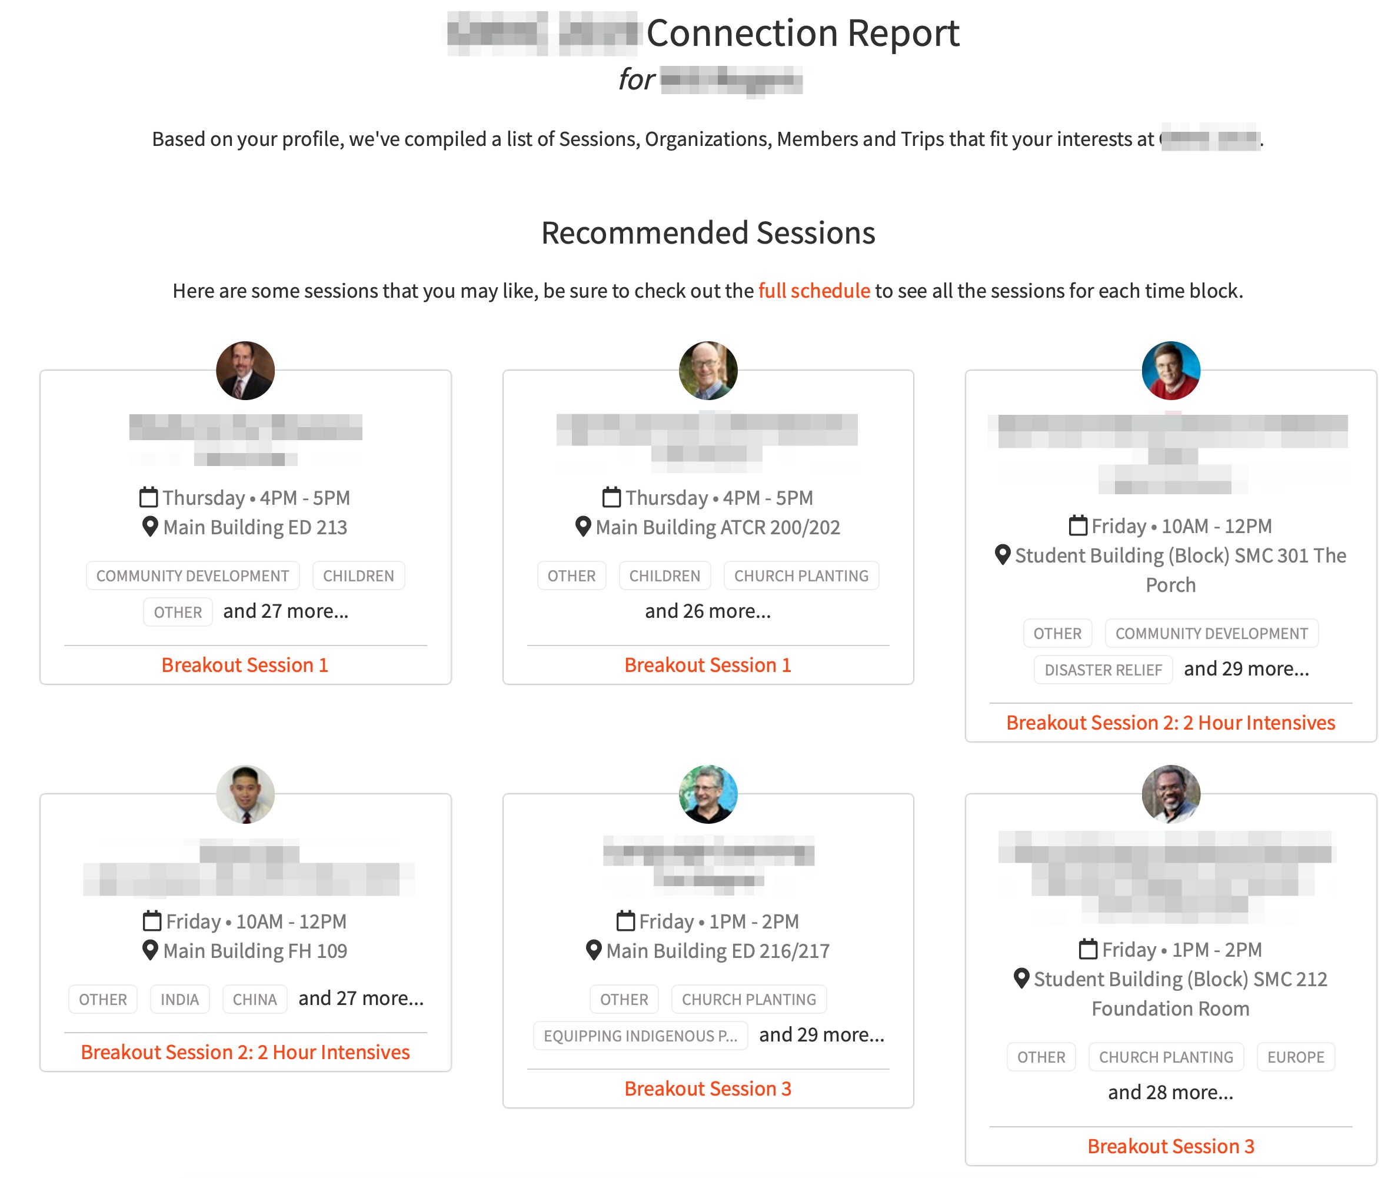Open Breakout Session 3 link in SMC 212 card
Screen dimensions: 1398x1178
pos(1170,1146)
